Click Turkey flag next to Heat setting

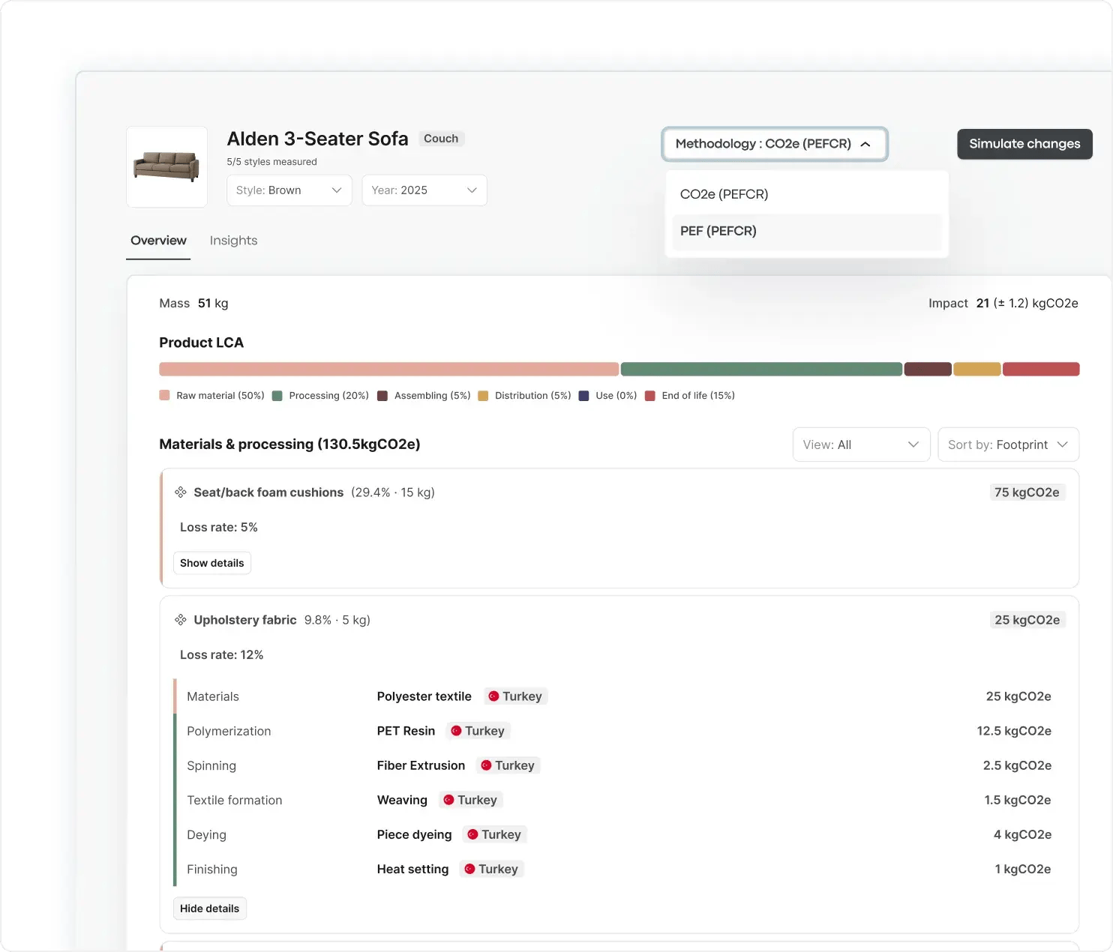point(469,869)
